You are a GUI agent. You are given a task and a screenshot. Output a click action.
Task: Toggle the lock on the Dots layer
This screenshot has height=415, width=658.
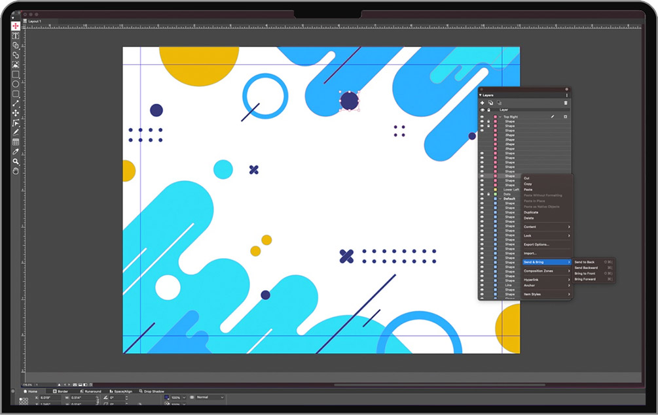tap(488, 194)
